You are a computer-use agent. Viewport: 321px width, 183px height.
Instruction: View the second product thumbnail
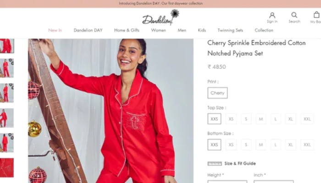click(x=7, y=68)
